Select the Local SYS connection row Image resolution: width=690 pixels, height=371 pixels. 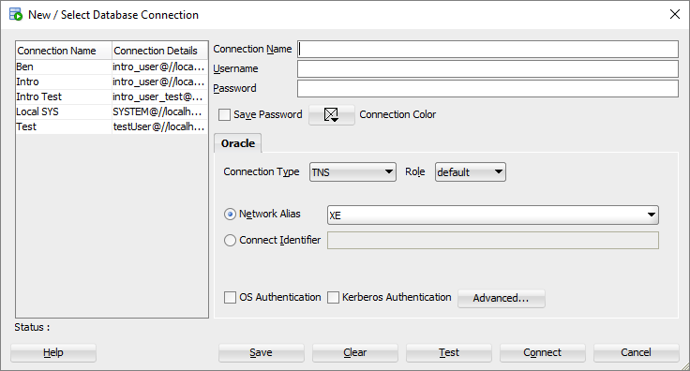(x=112, y=111)
